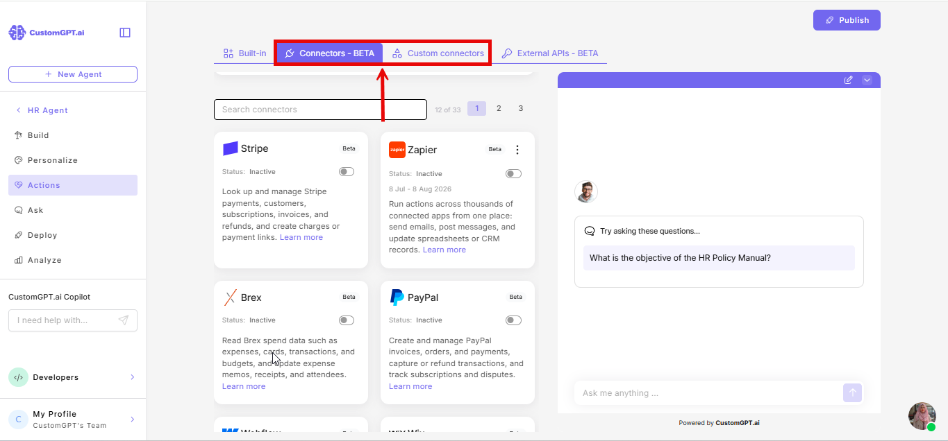Enable the Brex connector toggle

(x=347, y=320)
